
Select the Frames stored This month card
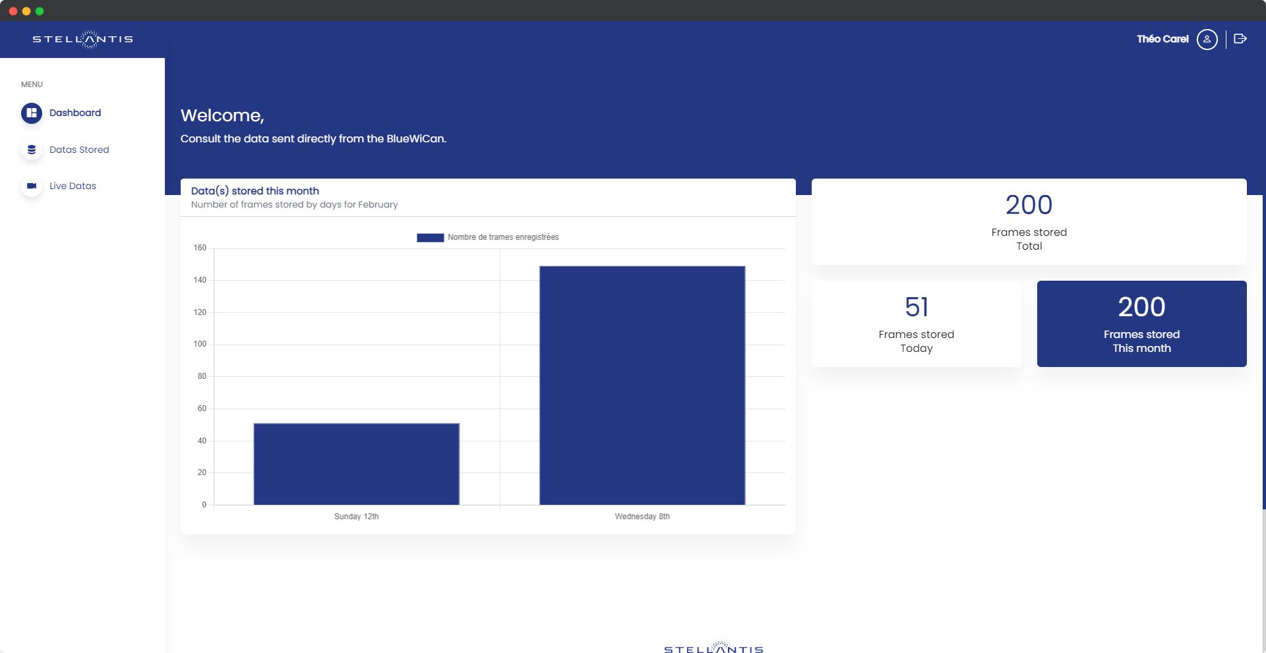[x=1141, y=324]
